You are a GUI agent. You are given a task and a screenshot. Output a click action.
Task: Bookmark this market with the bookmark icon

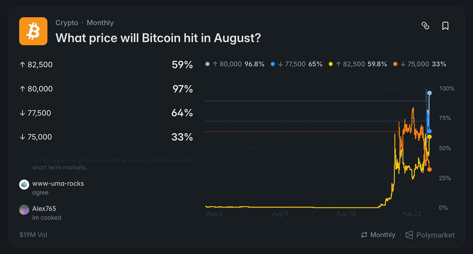pyautogui.click(x=445, y=26)
